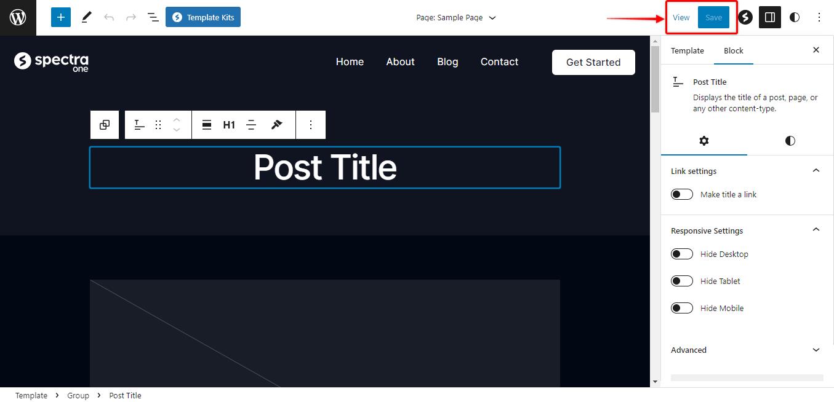The width and height of the screenshot is (834, 402).
Task: Collapse the Link settings panel
Action: (816, 171)
